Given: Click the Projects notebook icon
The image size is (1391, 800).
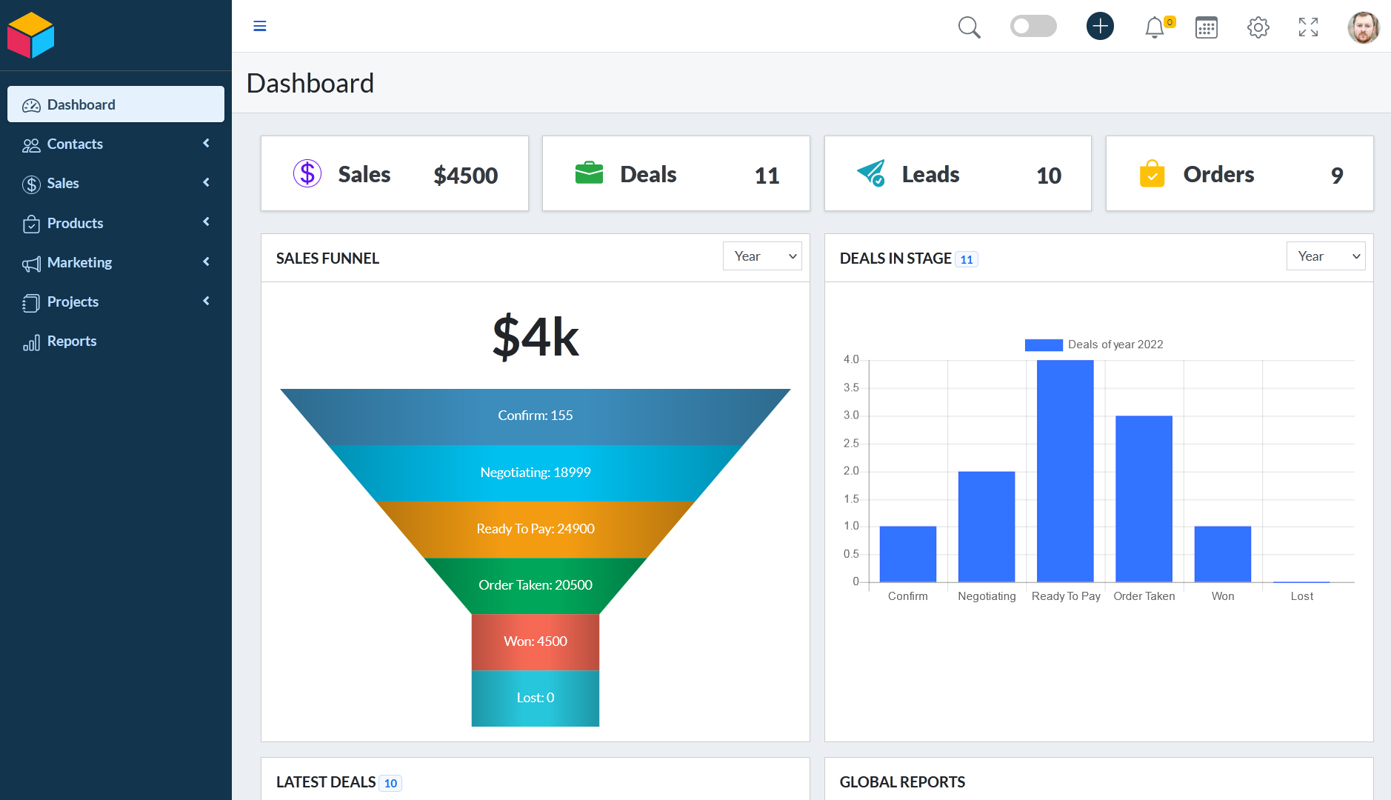Looking at the screenshot, I should [x=31, y=303].
